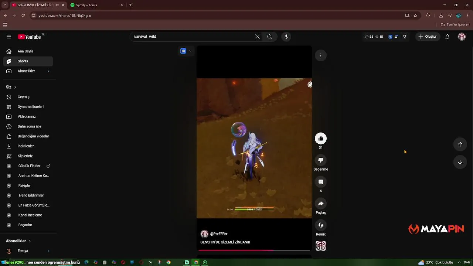Open Daha sonra izle
473x266 pixels.
pyautogui.click(x=28, y=126)
